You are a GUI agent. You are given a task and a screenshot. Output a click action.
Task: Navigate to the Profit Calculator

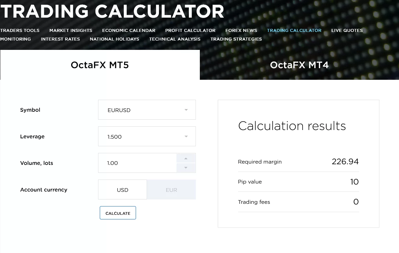(190, 30)
